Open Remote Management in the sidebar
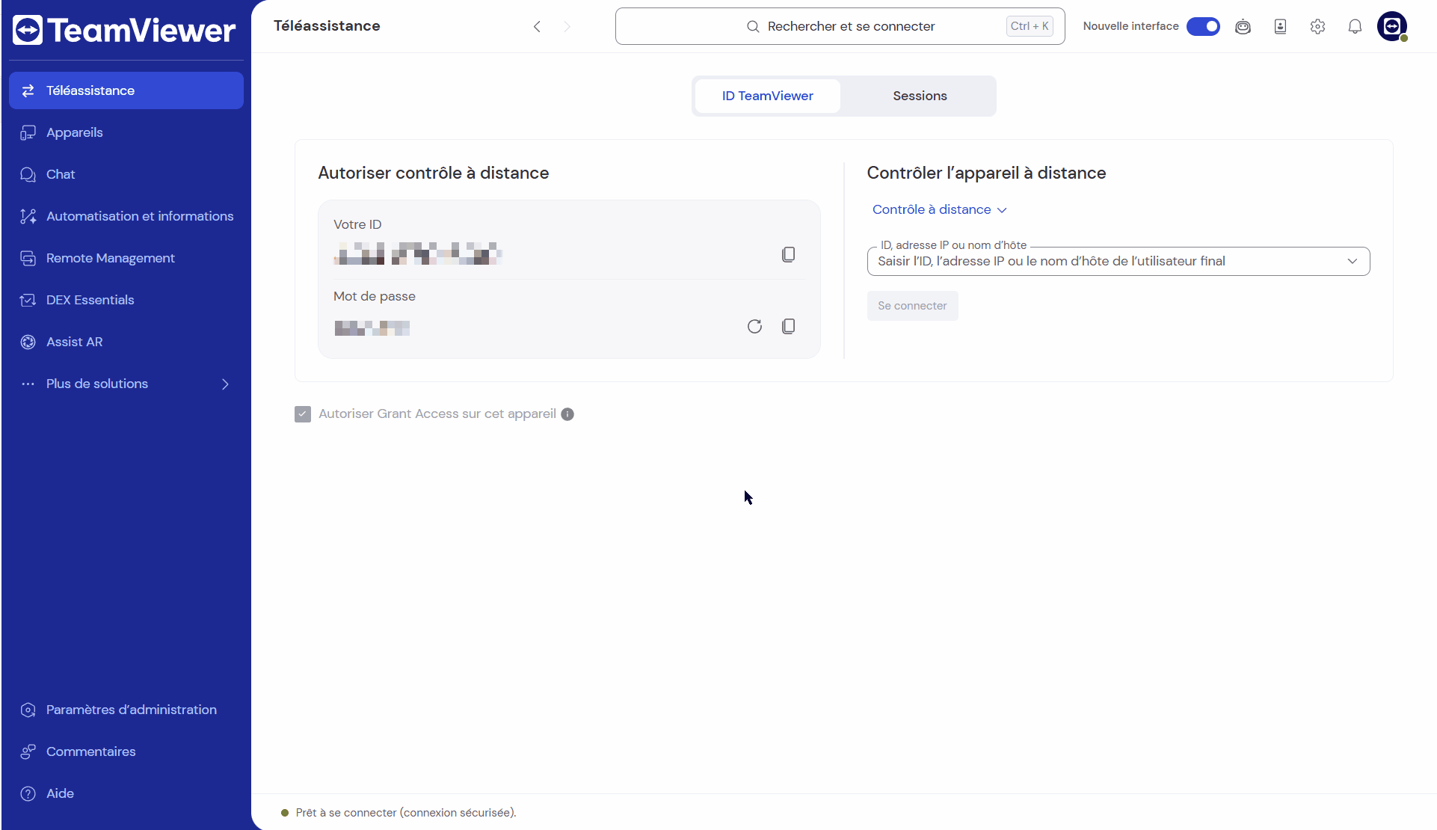 coord(126,258)
